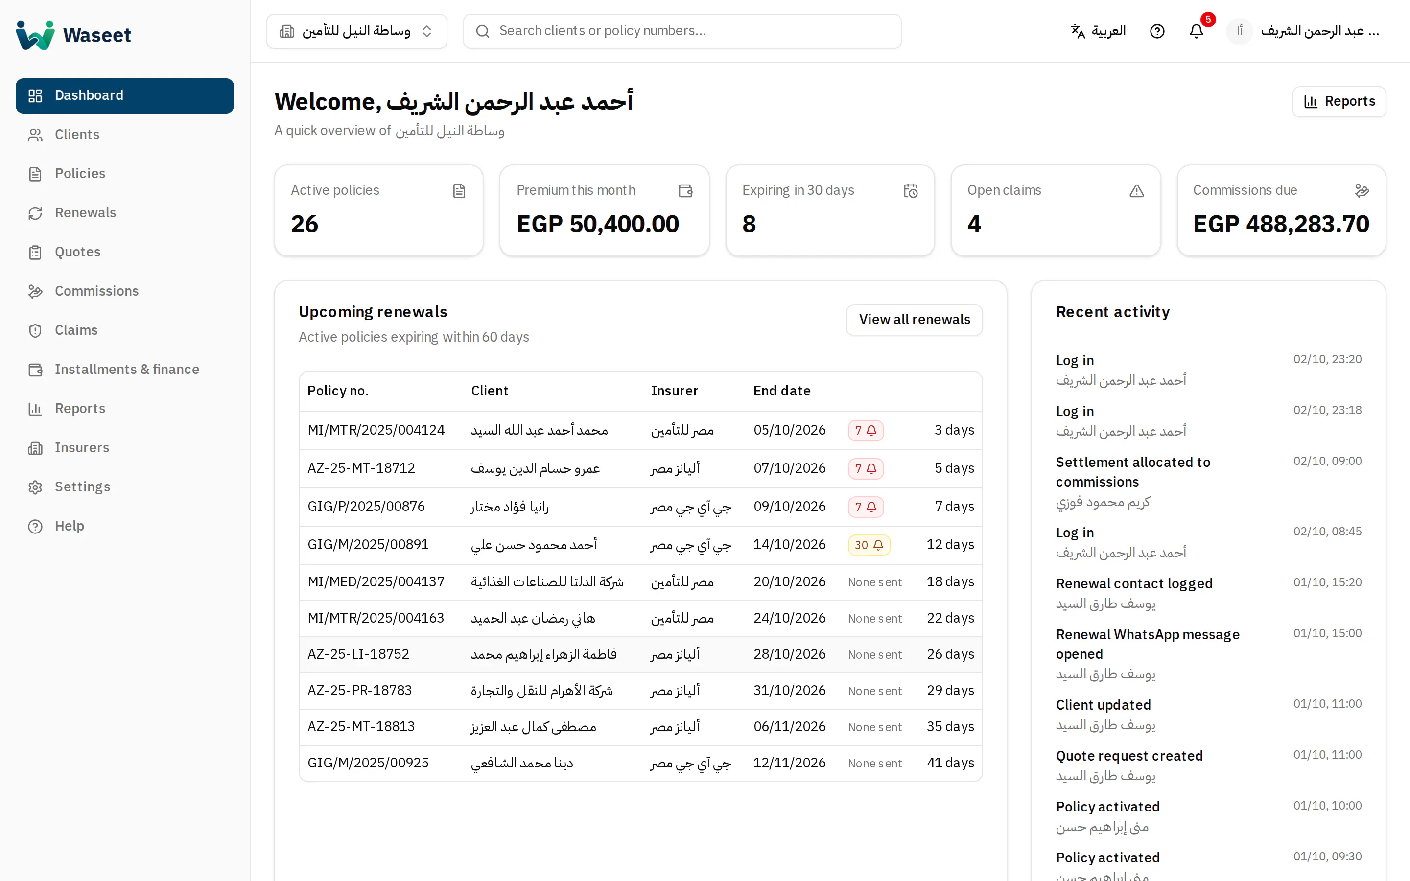This screenshot has height=881, width=1410.
Task: Click the Expiring in 30 days calendar icon
Action: (x=911, y=190)
